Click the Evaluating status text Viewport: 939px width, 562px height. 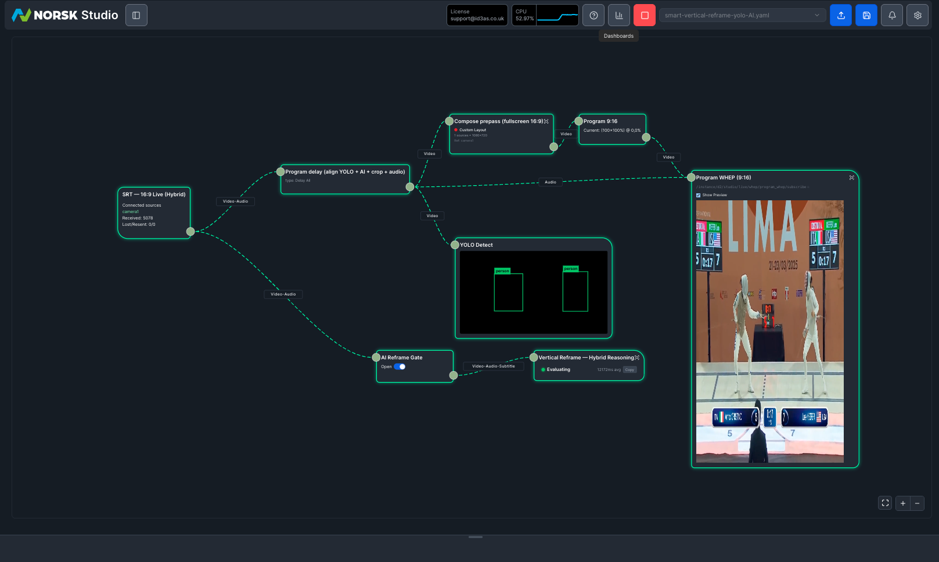[559, 370]
